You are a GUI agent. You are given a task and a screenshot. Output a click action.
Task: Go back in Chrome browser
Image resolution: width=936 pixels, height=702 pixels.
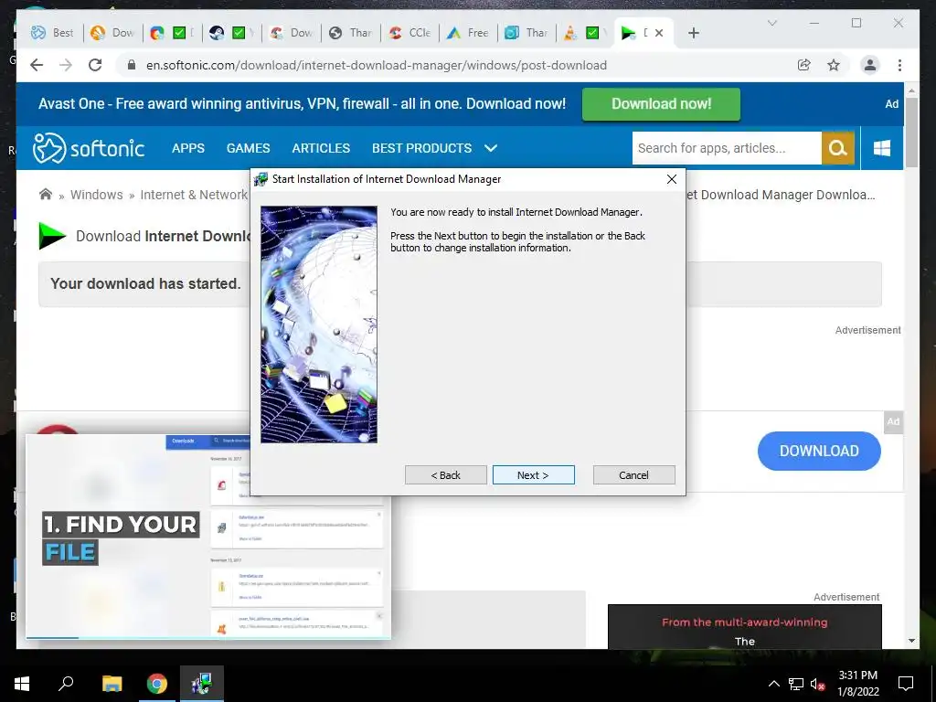point(37,65)
